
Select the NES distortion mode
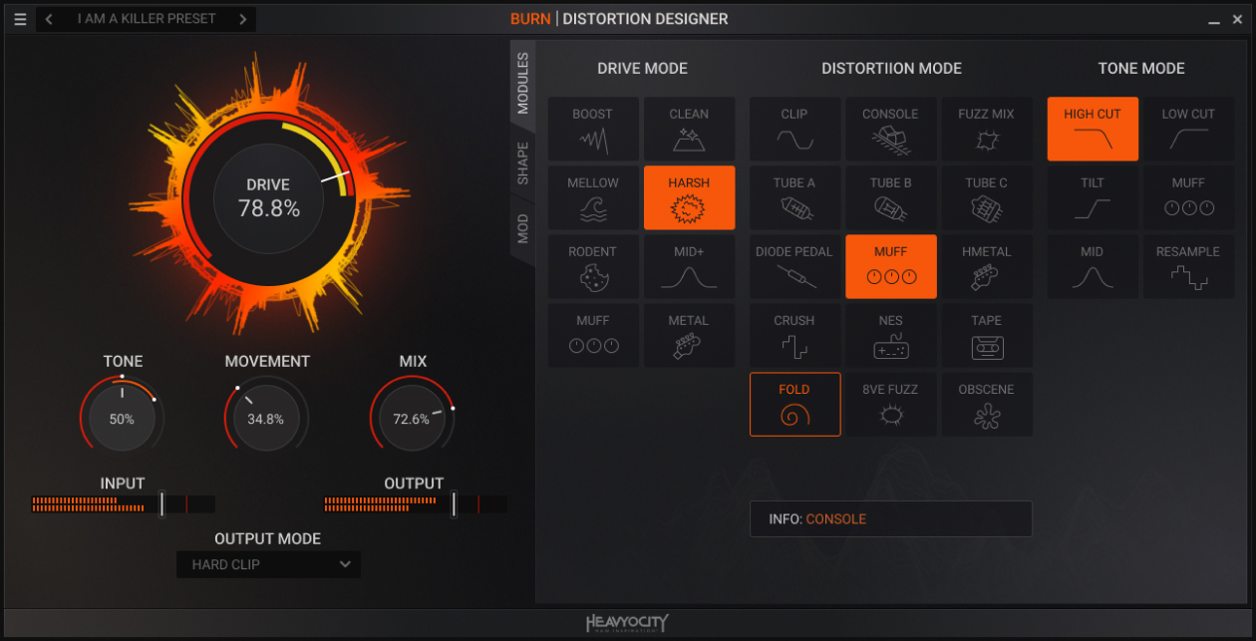pyautogui.click(x=890, y=335)
